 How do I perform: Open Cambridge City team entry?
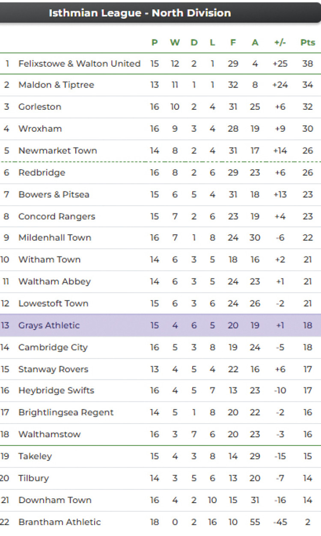[53, 348]
